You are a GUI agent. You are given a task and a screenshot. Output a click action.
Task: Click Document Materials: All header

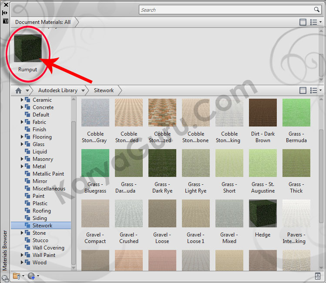click(43, 22)
